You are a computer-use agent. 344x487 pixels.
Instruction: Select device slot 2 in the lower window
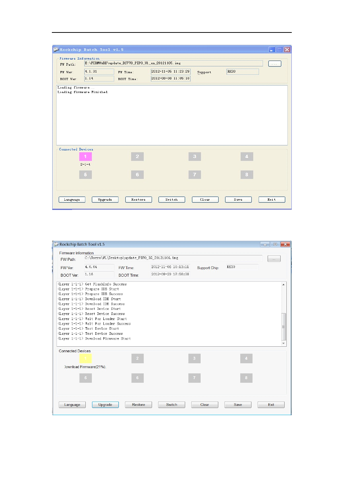click(137, 358)
